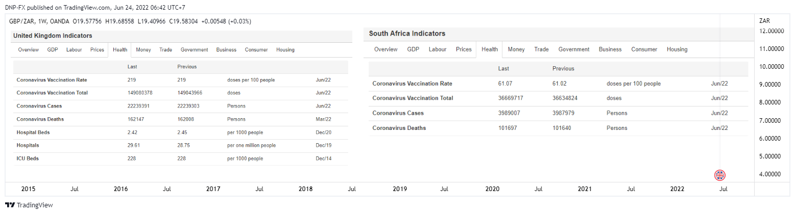Click UK ICU Beds row label

(x=28, y=158)
